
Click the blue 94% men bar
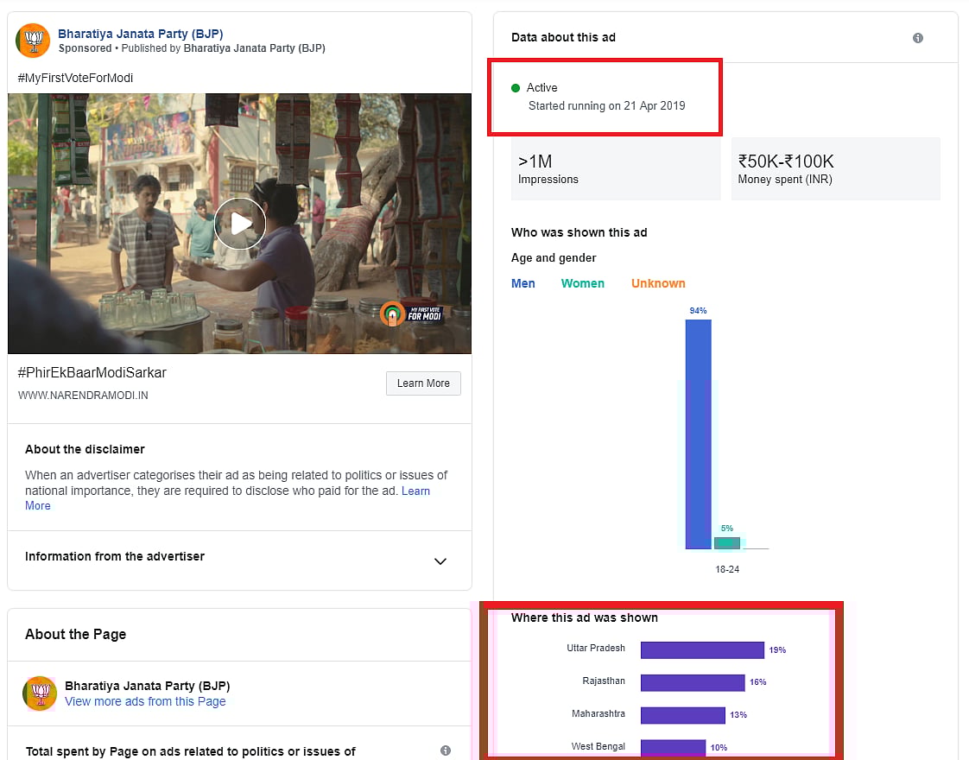pyautogui.click(x=698, y=434)
